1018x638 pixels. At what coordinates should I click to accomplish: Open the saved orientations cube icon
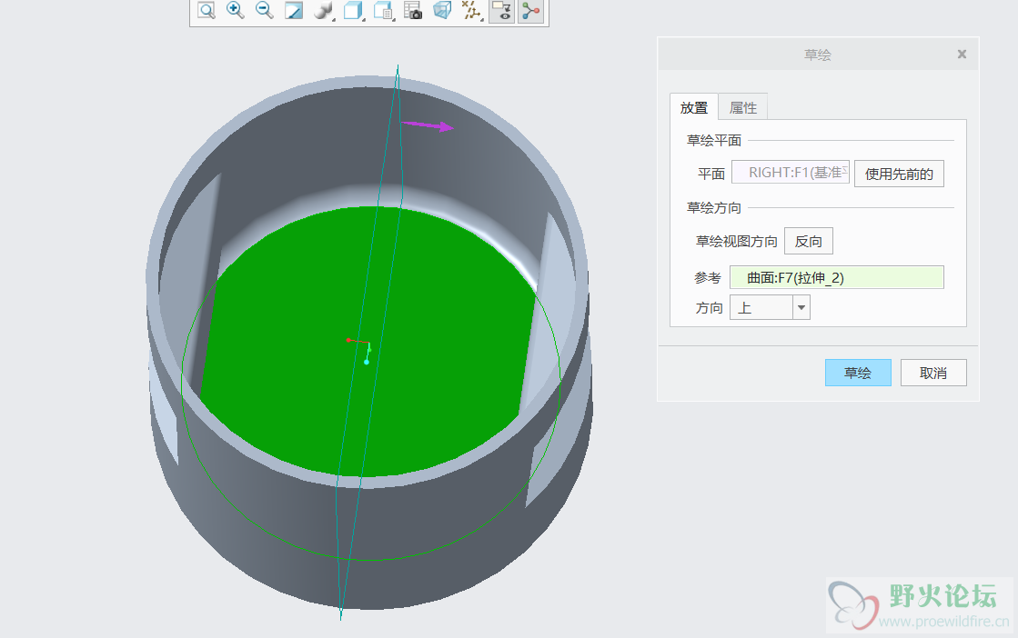click(353, 10)
